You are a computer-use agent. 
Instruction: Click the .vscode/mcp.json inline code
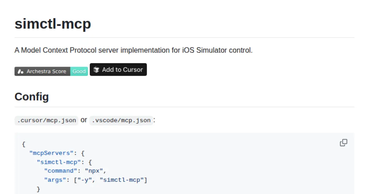click(x=121, y=120)
